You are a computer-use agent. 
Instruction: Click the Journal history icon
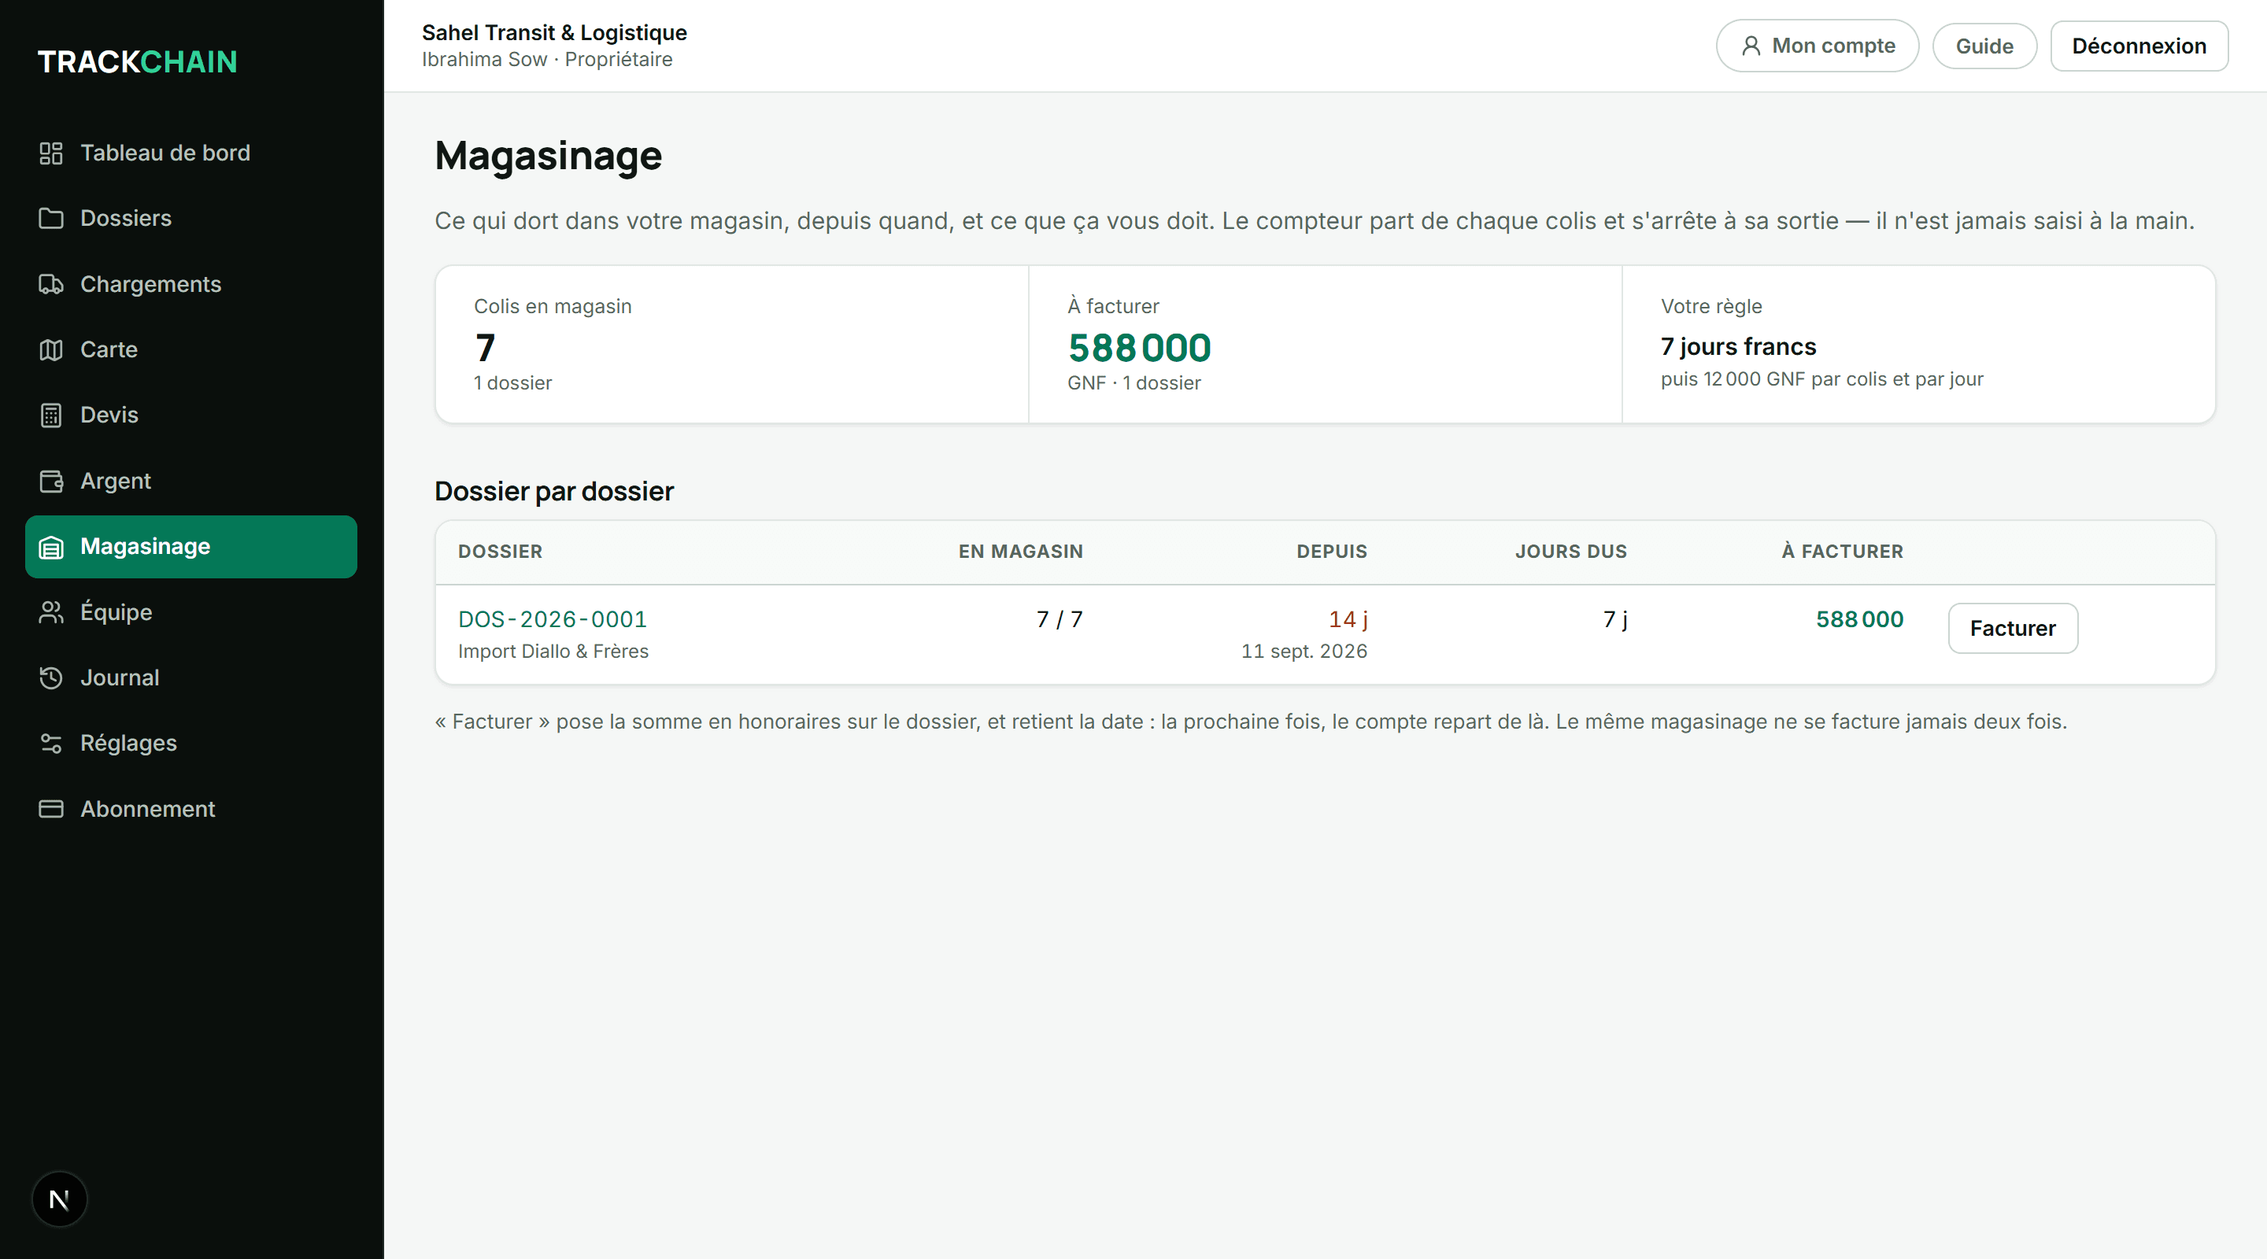click(51, 677)
